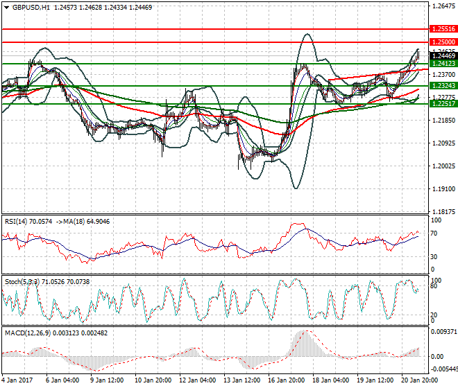The image size is (458, 388).
Task: Select the 1.25000 red resistance price label
Action: [443, 42]
